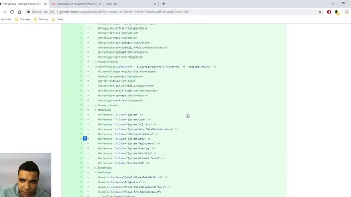
Task: Open the Chrome profile avatar
Action: click(x=347, y=12)
